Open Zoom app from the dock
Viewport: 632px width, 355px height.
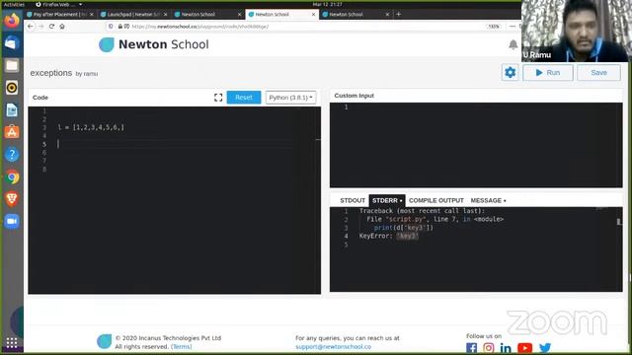pos(12,221)
